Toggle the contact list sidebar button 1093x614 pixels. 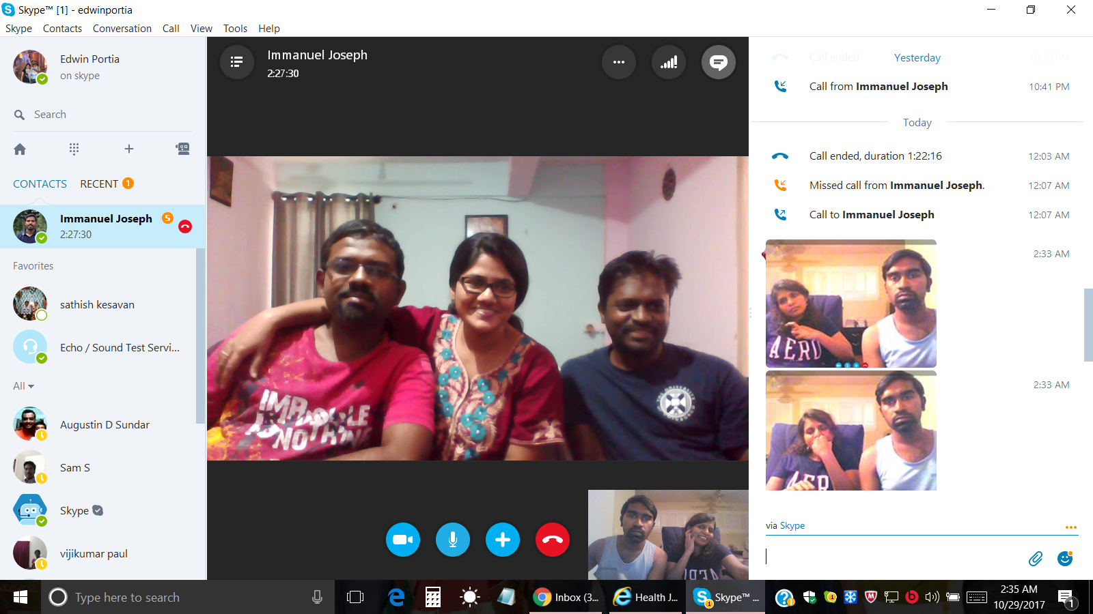point(236,62)
